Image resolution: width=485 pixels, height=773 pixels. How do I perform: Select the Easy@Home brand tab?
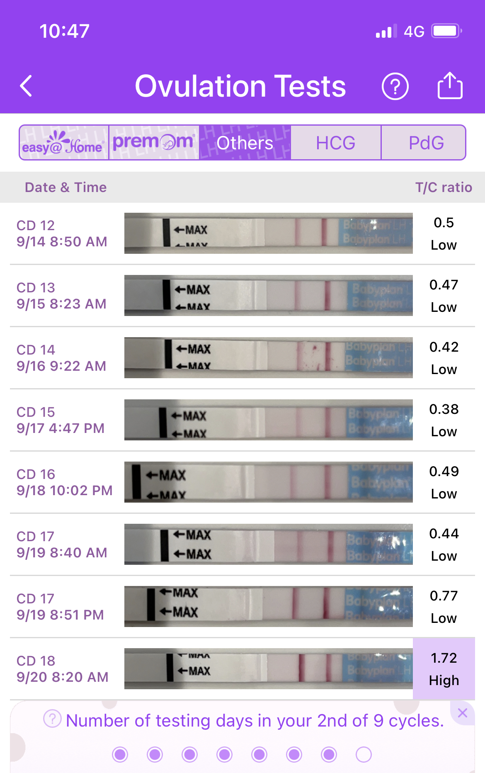click(64, 143)
